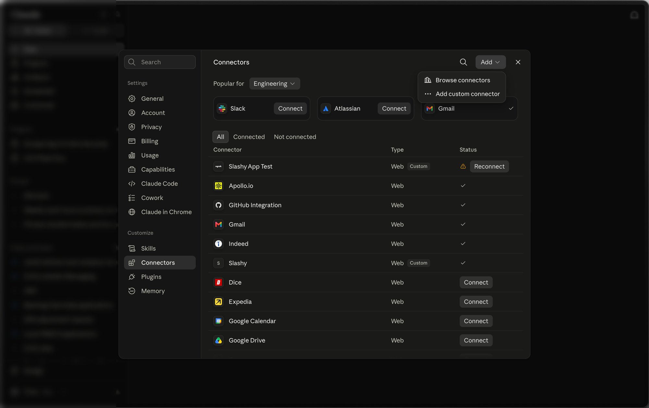Click the warning triangle icon beside Reconnect

463,166
